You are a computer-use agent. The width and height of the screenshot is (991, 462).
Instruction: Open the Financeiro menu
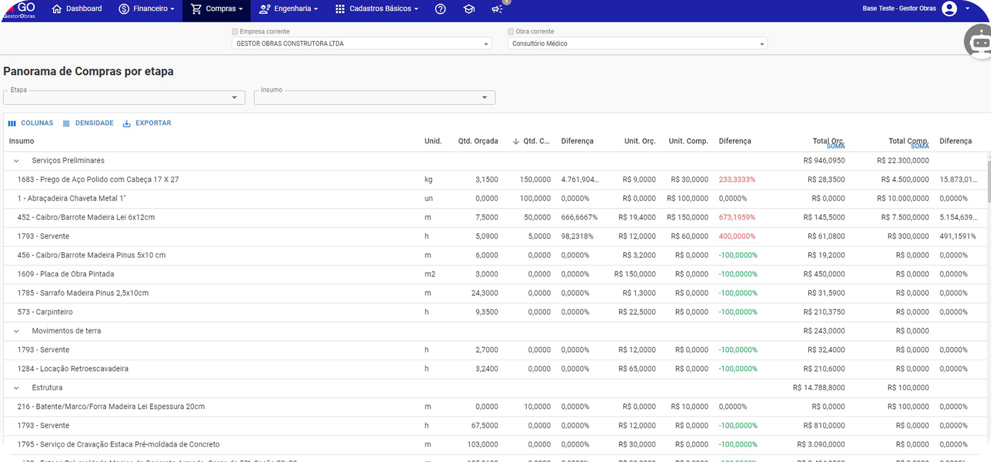[147, 9]
